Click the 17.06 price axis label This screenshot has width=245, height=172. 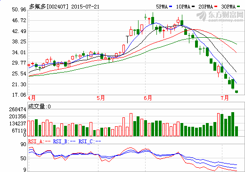[x=19, y=95]
